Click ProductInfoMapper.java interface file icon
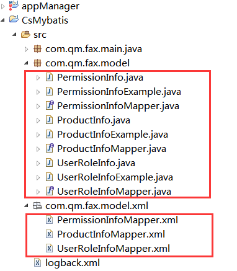The width and height of the screenshot is (237, 271). [x=50, y=148]
